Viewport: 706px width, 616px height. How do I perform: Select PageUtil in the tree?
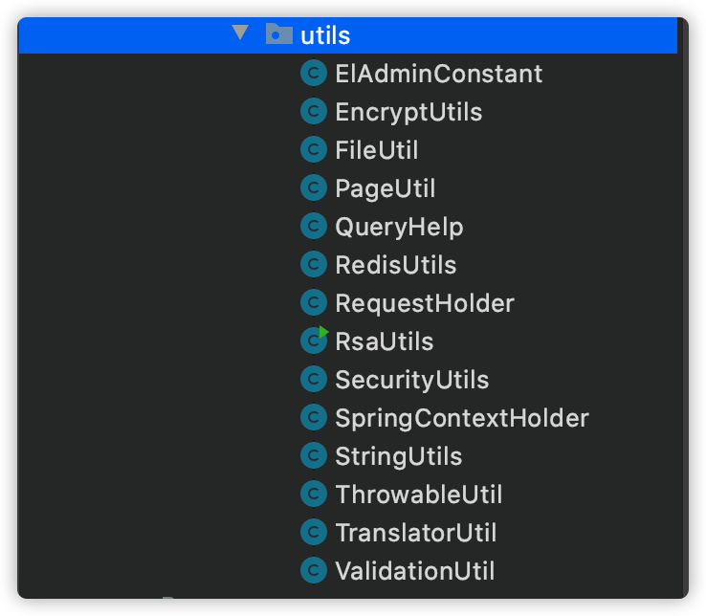click(386, 188)
